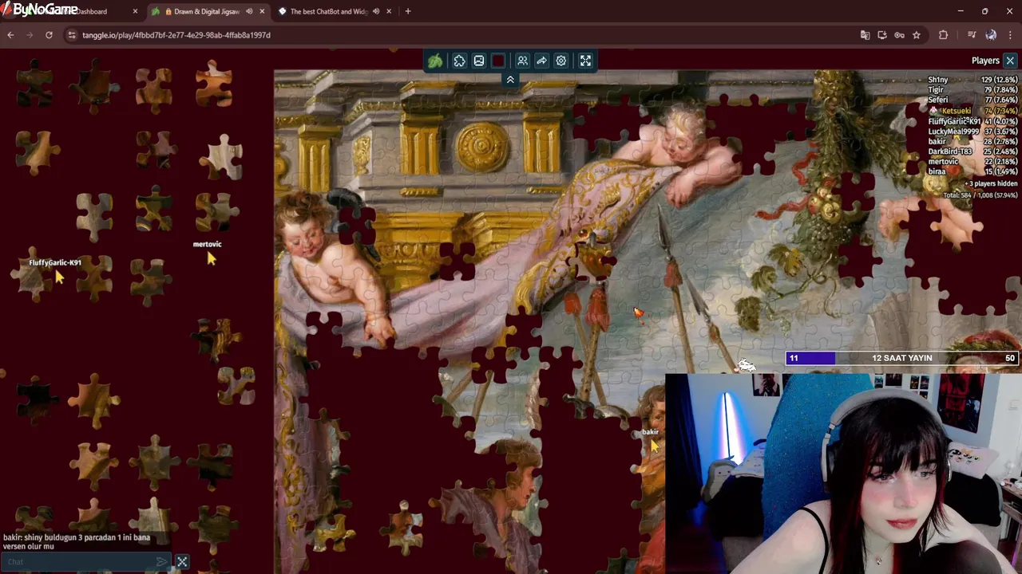The image size is (1022, 574).
Task: Bookmark this page with the star icon
Action: coord(917,35)
